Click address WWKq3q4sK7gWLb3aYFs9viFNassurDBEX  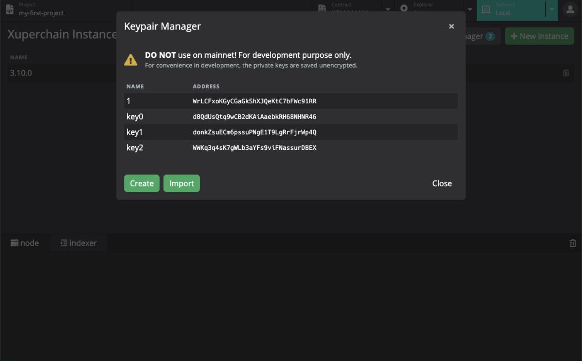pos(255,147)
